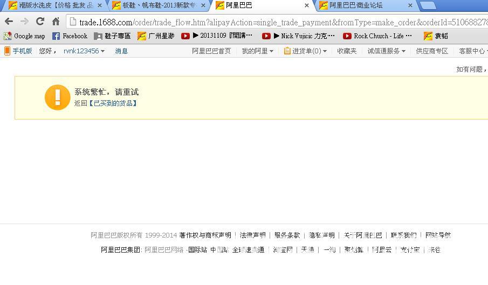488x285 pixels.
Task: Click the 手机版 mobile icon link
Action: 18,51
